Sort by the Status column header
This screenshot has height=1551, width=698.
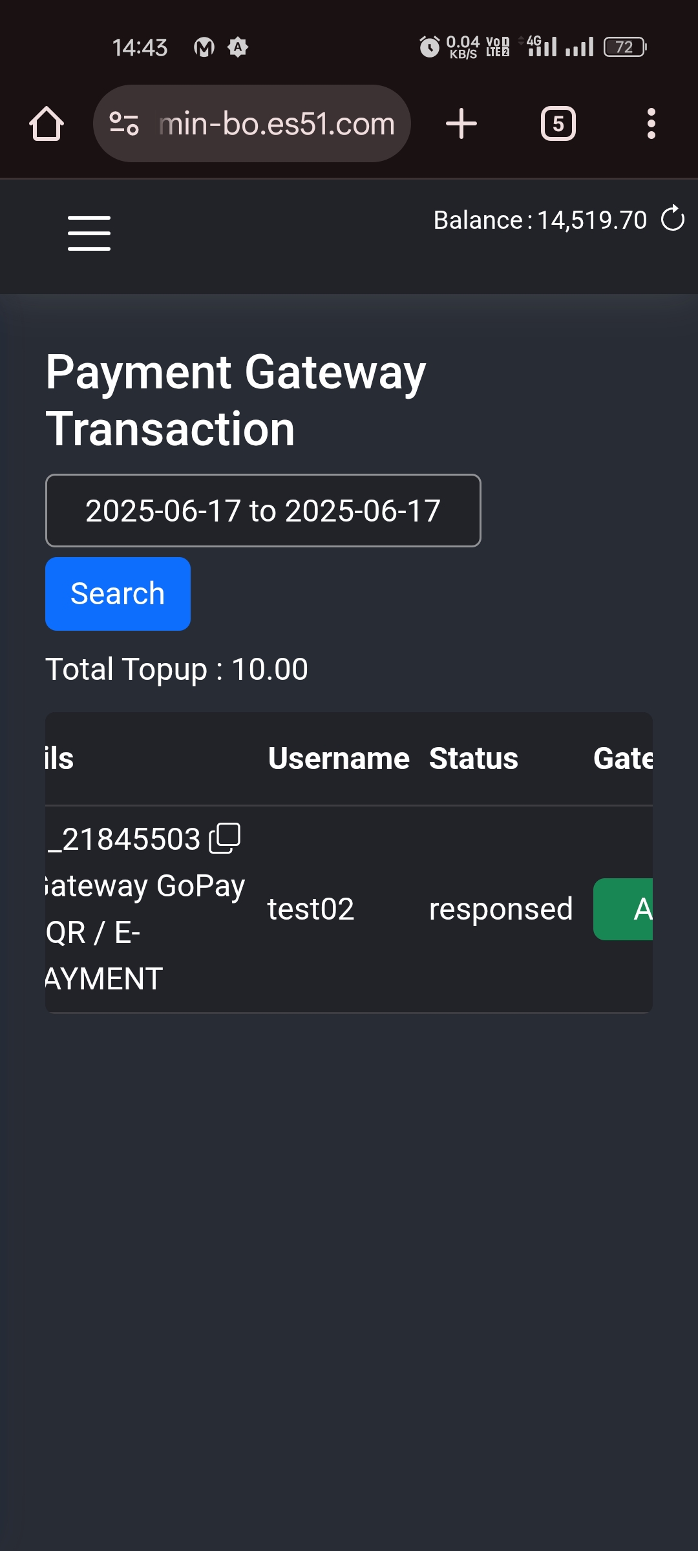[474, 759]
